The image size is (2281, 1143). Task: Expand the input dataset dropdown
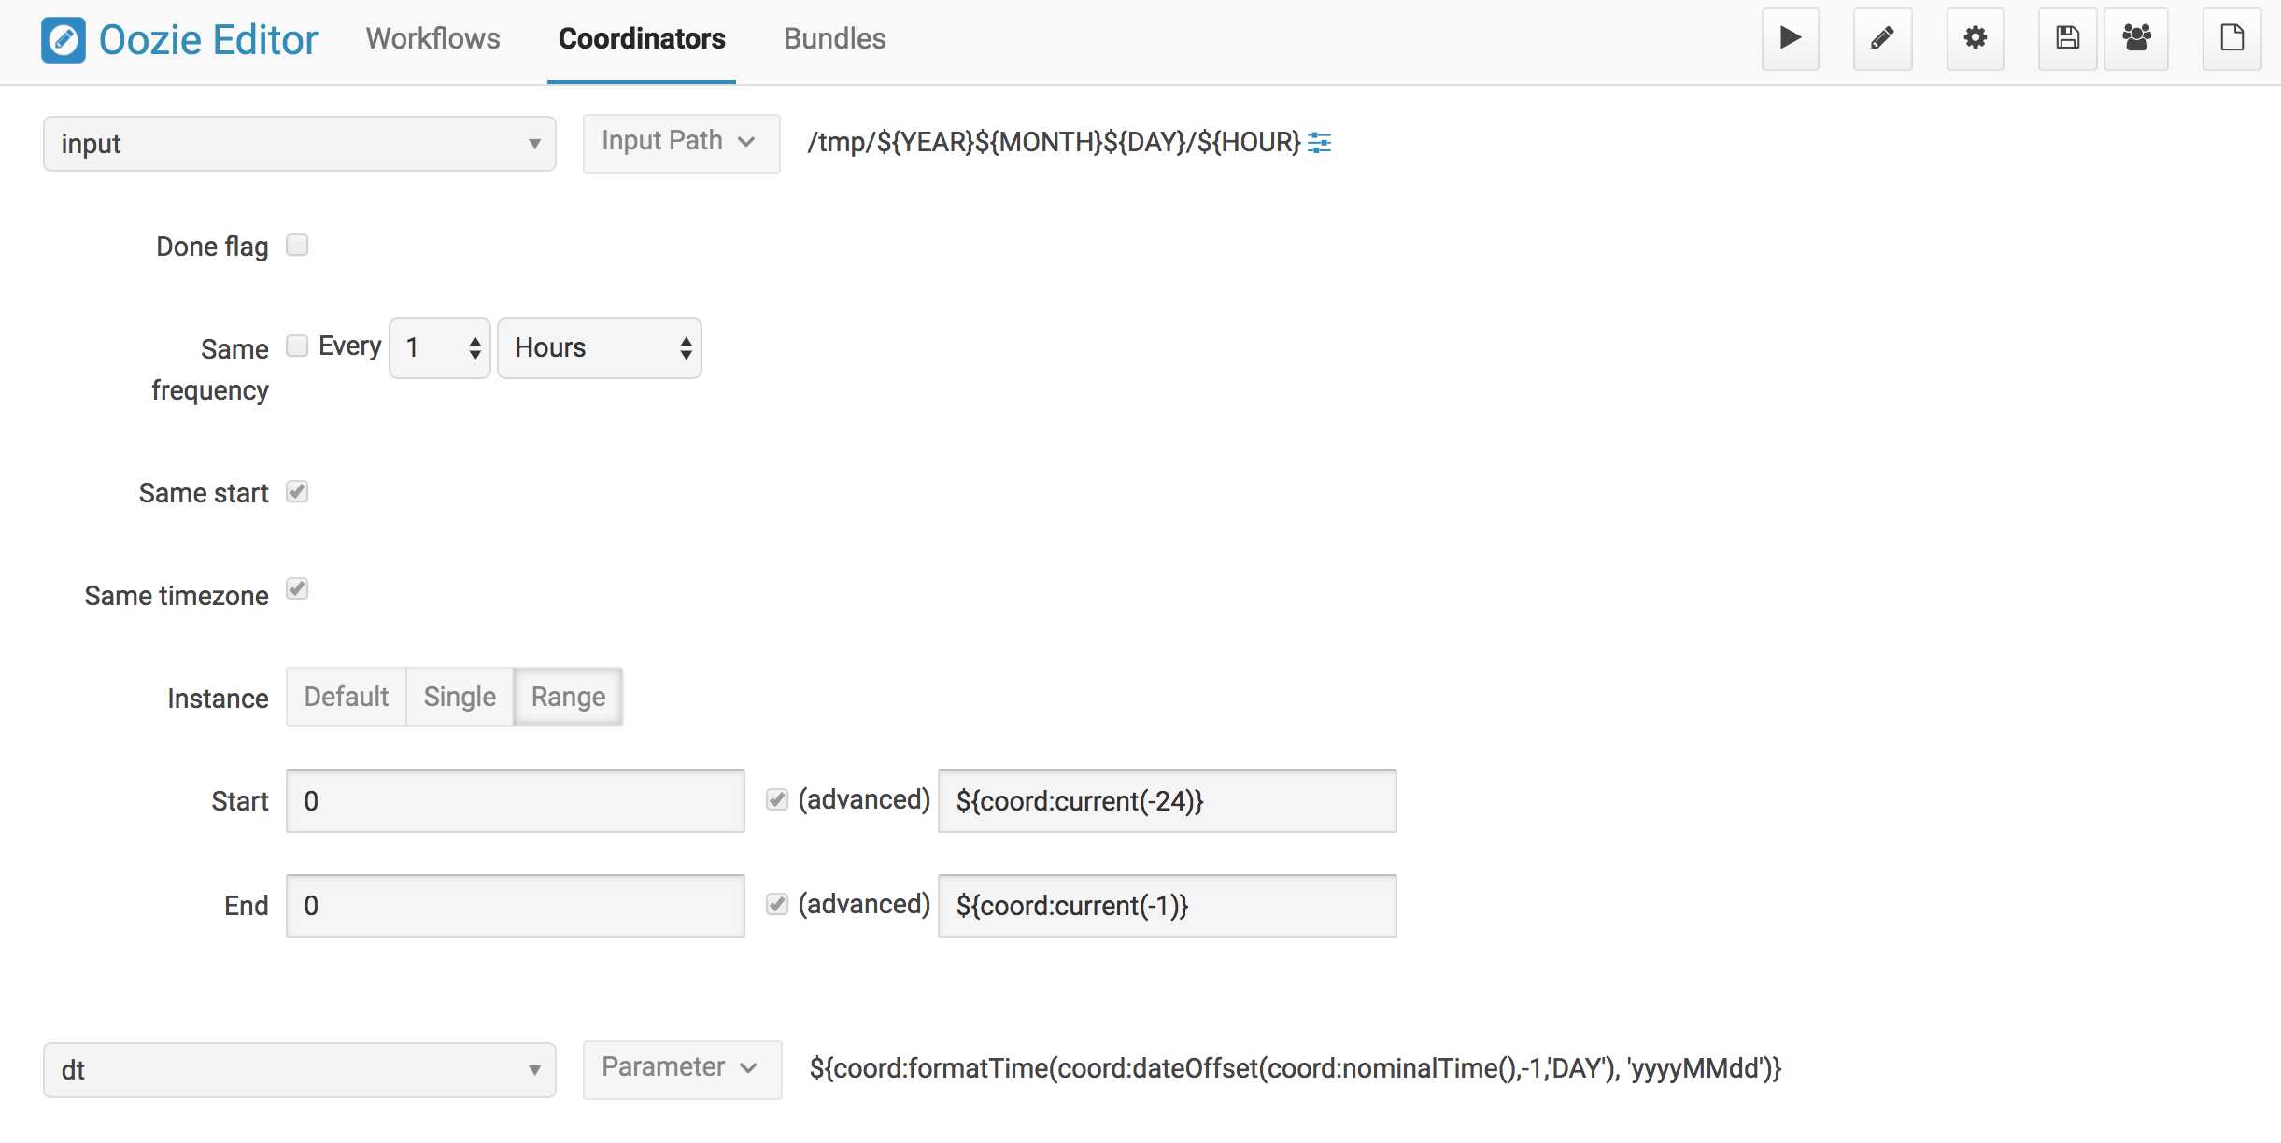(532, 143)
